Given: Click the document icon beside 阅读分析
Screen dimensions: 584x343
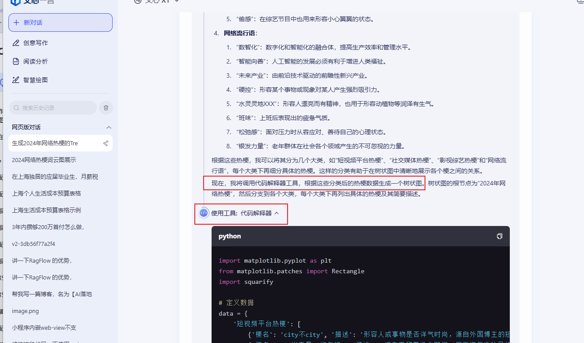Looking at the screenshot, I should click(16, 61).
